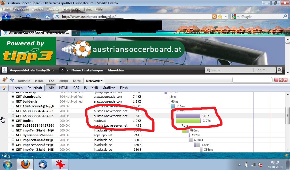Screen dimensions: 290x170
Task: Reload the page with the refresh icon
Action: pos(28,16)
